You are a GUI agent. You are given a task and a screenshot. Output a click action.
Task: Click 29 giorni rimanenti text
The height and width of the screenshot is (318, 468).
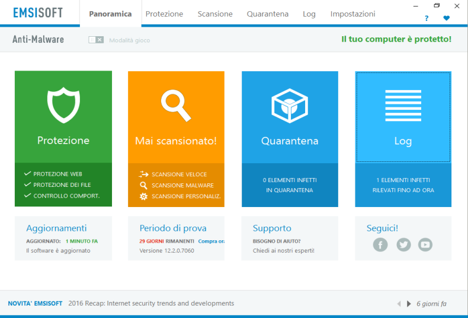pyautogui.click(x=166, y=241)
